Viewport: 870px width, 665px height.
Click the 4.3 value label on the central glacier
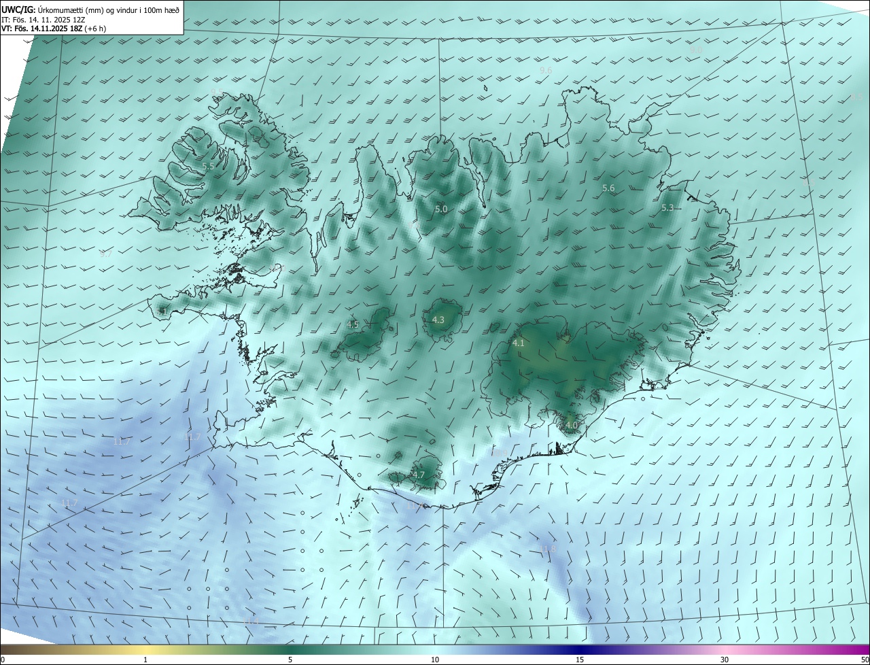(x=438, y=320)
